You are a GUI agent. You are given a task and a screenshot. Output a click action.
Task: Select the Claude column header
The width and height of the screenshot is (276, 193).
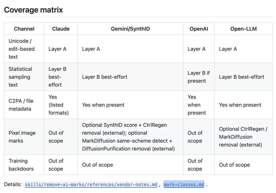click(61, 29)
